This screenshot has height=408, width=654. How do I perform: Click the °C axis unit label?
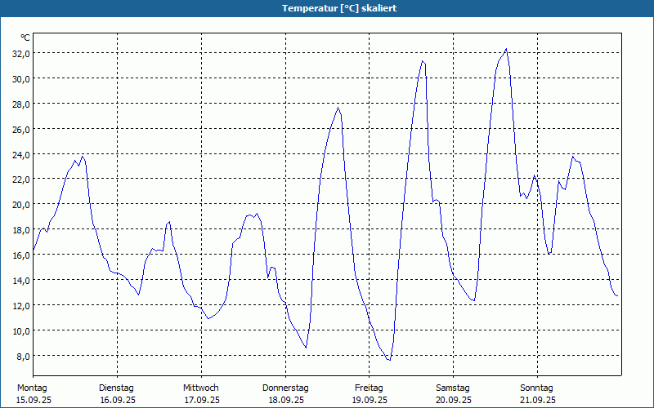[x=25, y=38]
